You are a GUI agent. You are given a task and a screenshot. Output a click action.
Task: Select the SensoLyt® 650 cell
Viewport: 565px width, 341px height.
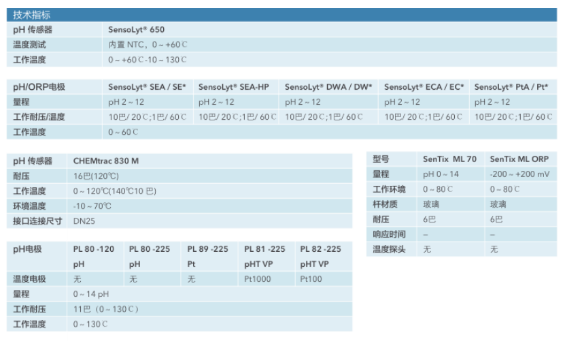(136, 30)
